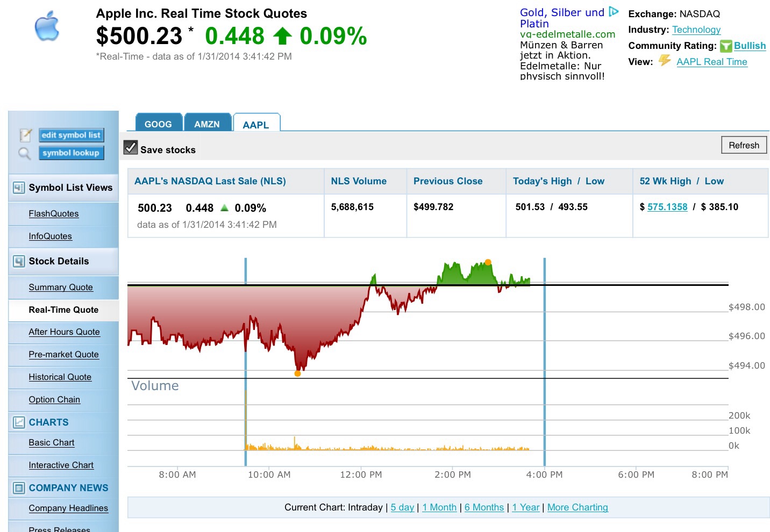This screenshot has width=770, height=532.
Task: Open the Option Chain link
Action: click(x=54, y=400)
